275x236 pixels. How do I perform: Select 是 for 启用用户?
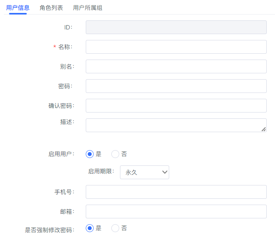[90, 154]
